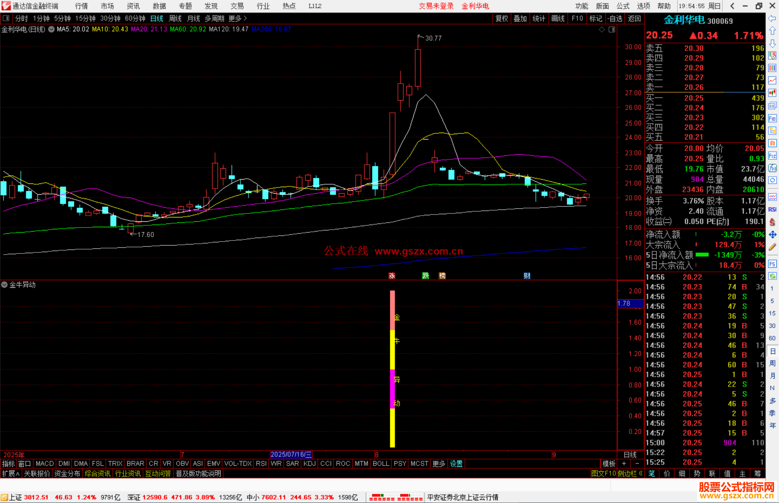
Task: Open dropdown beside 金利华电(日线) MA label
Action: point(51,29)
